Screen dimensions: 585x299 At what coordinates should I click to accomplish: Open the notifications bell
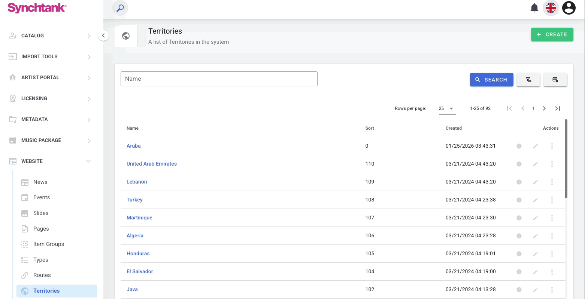pyautogui.click(x=534, y=8)
